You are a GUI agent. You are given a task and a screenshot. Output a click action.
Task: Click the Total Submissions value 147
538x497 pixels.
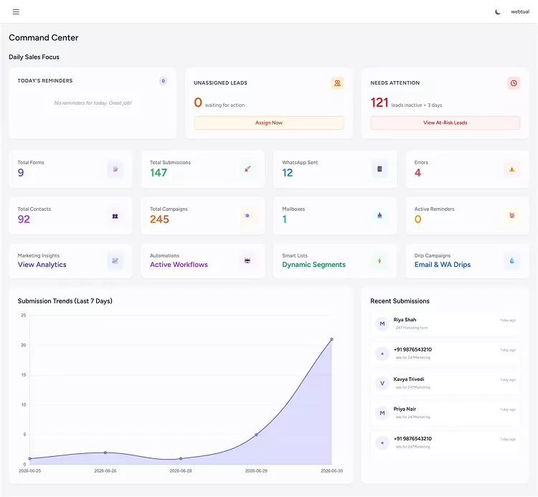point(159,173)
